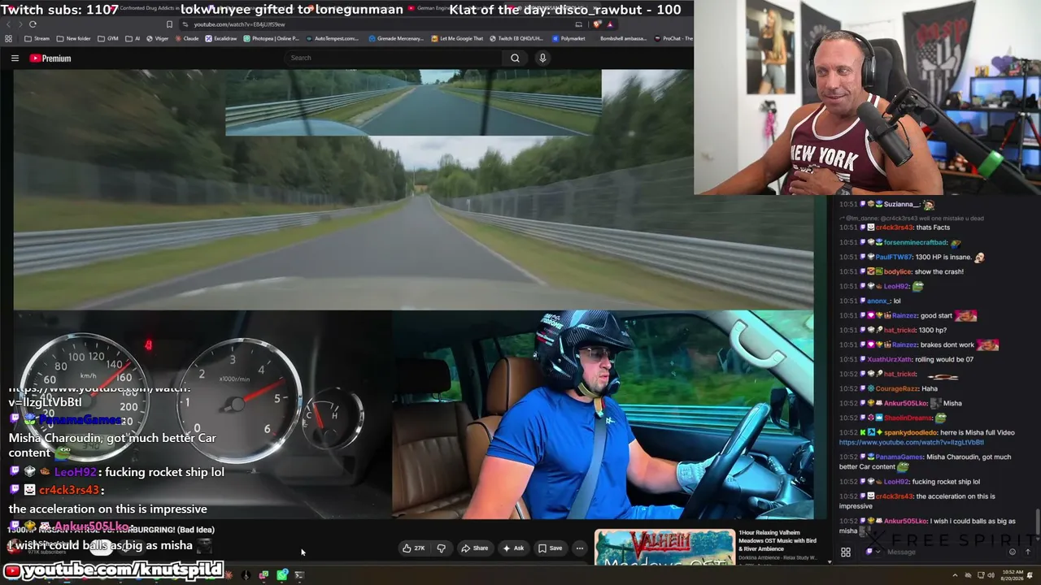Open the Polymarket bookmark

[568, 38]
